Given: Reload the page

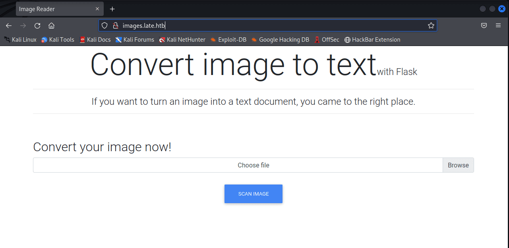Looking at the screenshot, I should point(37,25).
